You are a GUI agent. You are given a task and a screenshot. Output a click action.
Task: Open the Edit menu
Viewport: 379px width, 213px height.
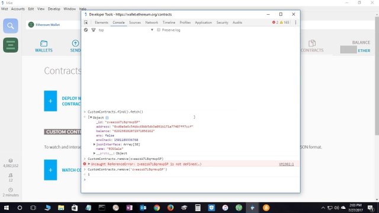(31, 9)
